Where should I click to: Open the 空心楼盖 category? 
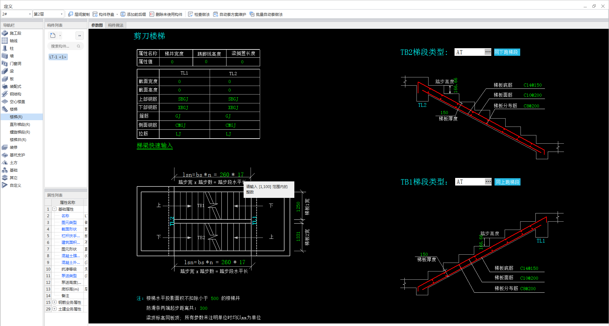pos(17,101)
